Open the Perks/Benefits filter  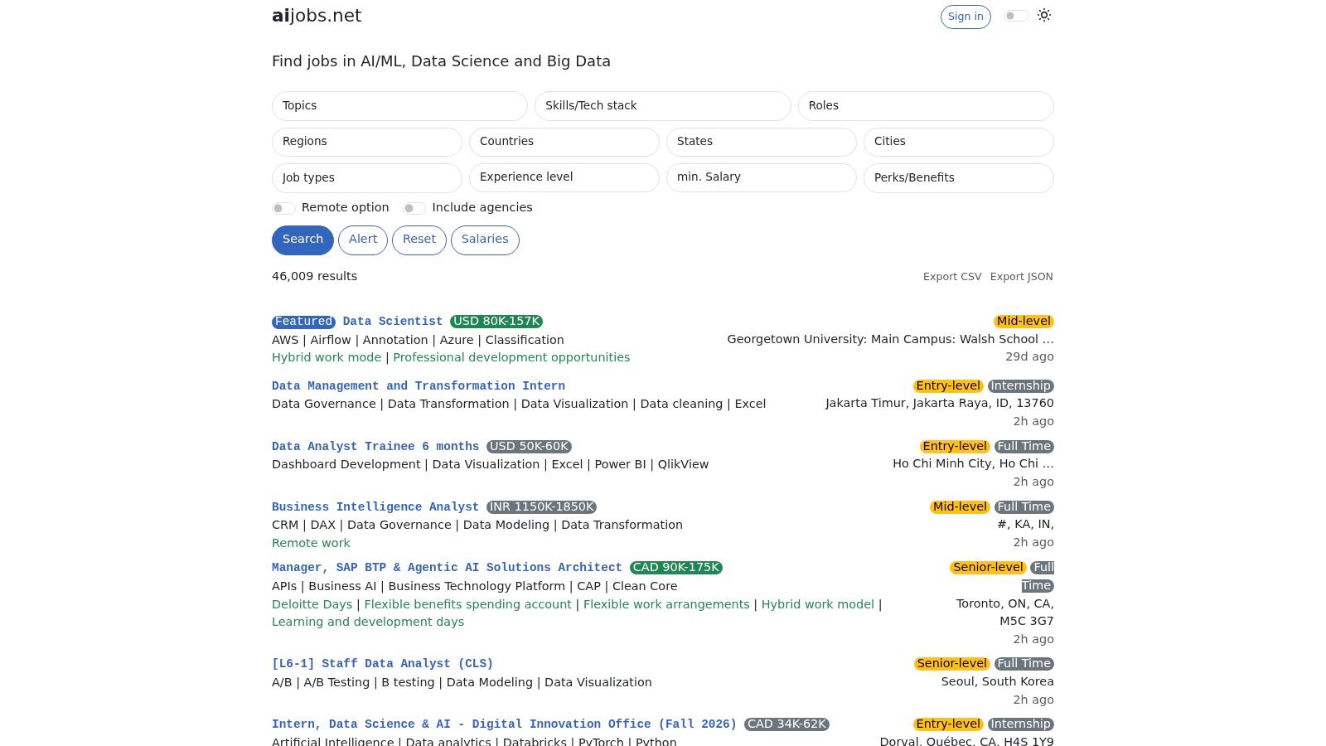[x=959, y=177]
